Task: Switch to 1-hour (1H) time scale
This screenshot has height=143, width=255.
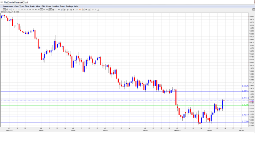Action: tap(30, 9)
